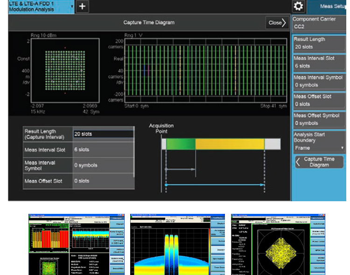Image resolution: width=350 pixels, height=275 pixels.
Task: Click the 15 kHz label under constellation
Action: point(38,112)
